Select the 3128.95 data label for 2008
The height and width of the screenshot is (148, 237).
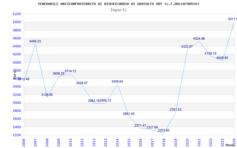pos(47,95)
